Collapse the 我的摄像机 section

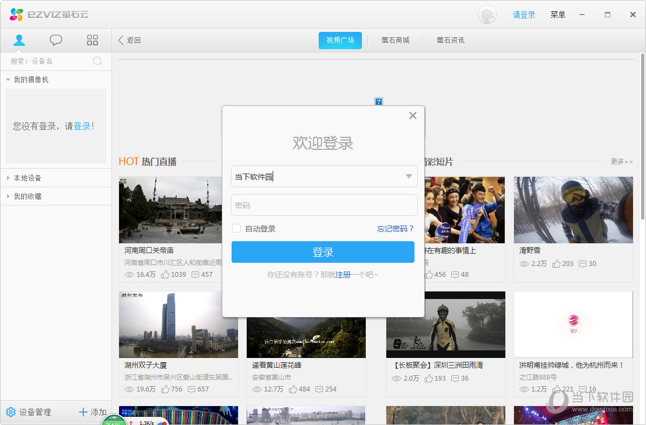coord(8,79)
